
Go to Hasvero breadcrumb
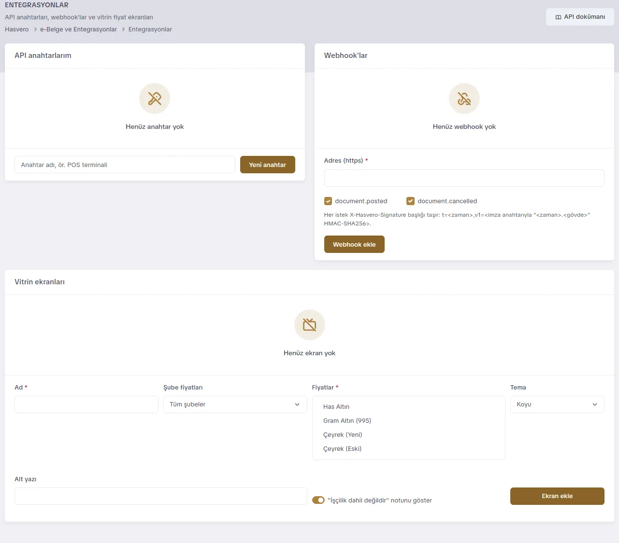(17, 29)
